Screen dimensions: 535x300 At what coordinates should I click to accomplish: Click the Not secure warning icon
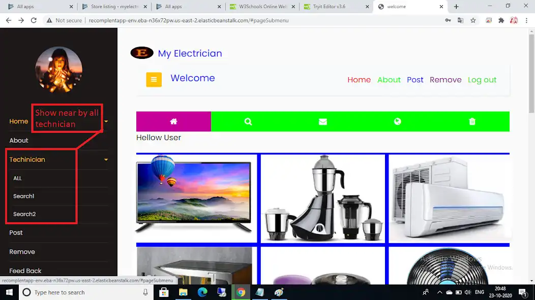coord(49,20)
